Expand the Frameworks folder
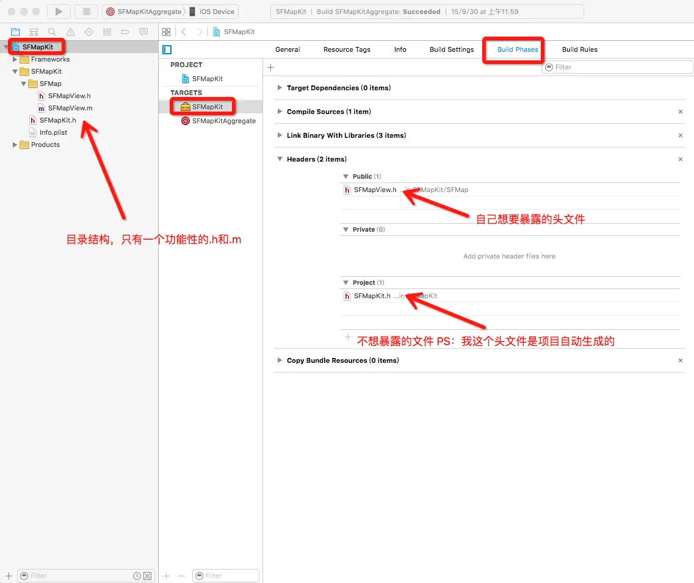 click(x=15, y=59)
